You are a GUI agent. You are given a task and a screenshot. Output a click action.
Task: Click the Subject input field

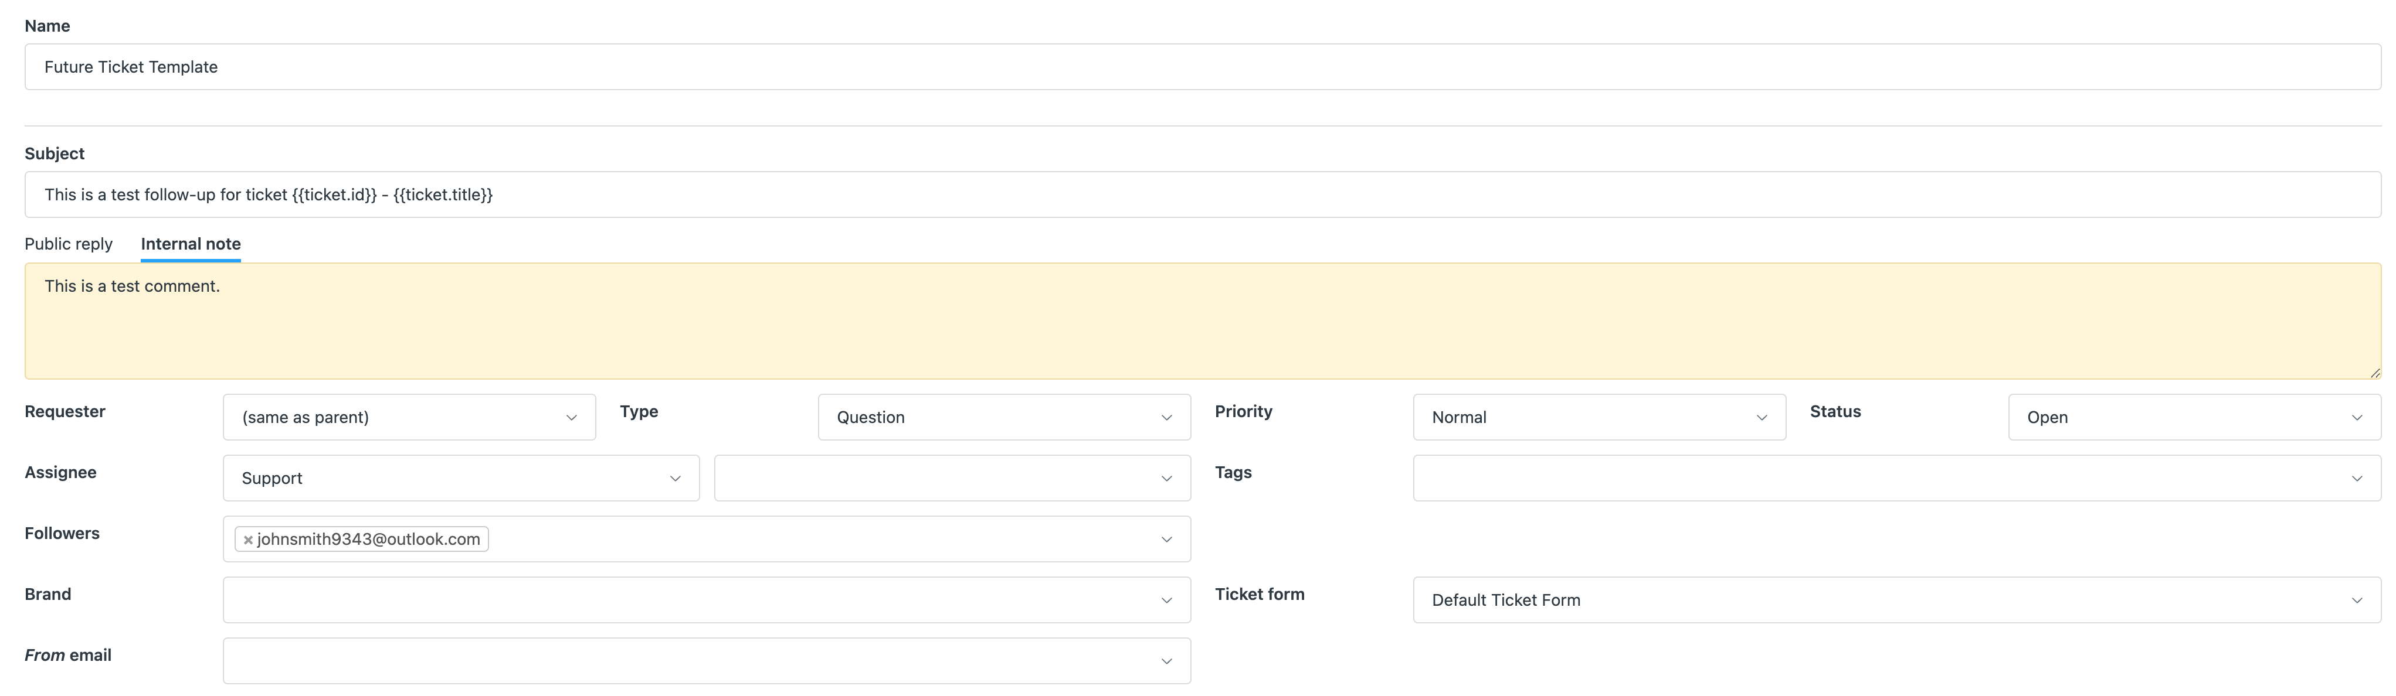pyautogui.click(x=1203, y=194)
